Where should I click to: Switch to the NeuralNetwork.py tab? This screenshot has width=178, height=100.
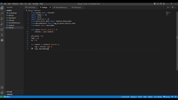[61, 7]
